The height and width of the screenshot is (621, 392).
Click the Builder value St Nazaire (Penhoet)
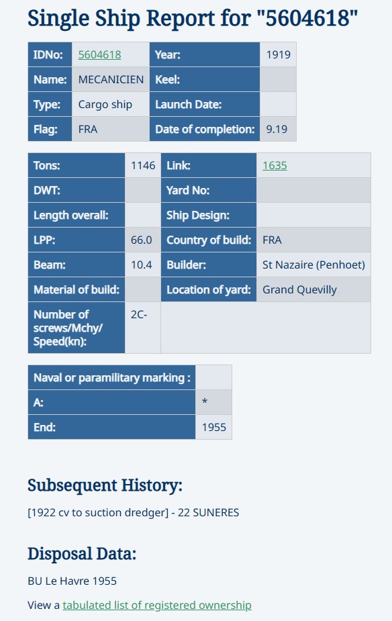point(313,265)
